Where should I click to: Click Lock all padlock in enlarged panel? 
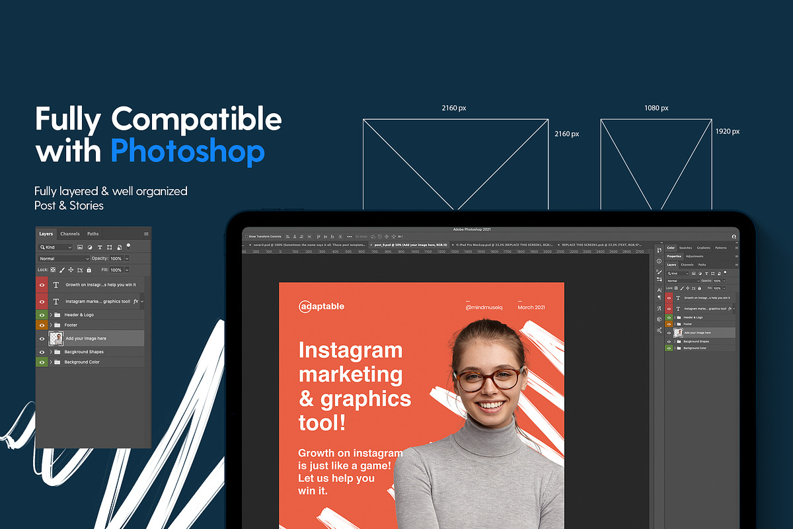point(89,270)
